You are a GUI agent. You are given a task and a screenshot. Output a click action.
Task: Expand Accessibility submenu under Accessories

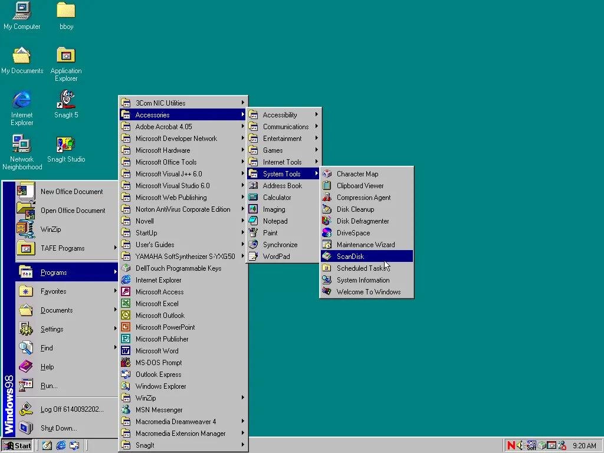coord(284,115)
